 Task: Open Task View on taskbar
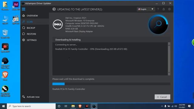coord(66,106)
